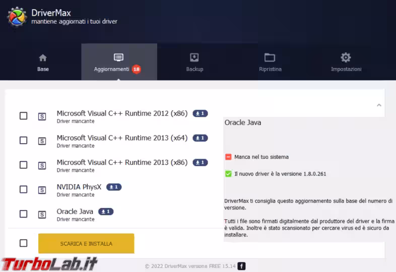Open the Impostazioni tab
The width and height of the screenshot is (396, 272).
coord(346,62)
